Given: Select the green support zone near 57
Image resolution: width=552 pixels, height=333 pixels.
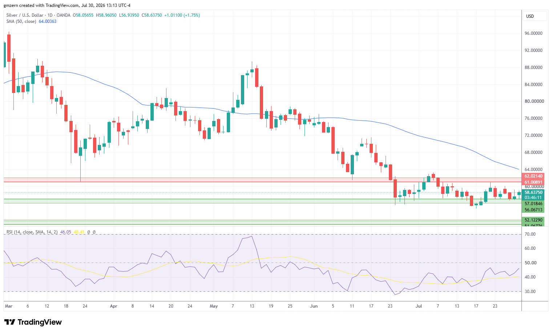Looking at the screenshot, I should (262, 201).
